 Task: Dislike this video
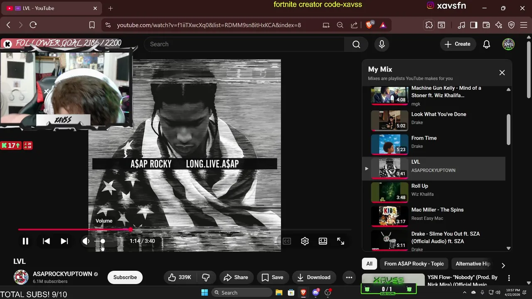click(x=206, y=277)
